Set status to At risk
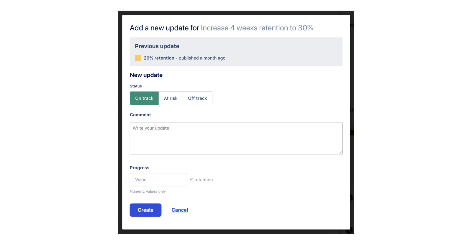The width and height of the screenshot is (472, 244). point(171,98)
